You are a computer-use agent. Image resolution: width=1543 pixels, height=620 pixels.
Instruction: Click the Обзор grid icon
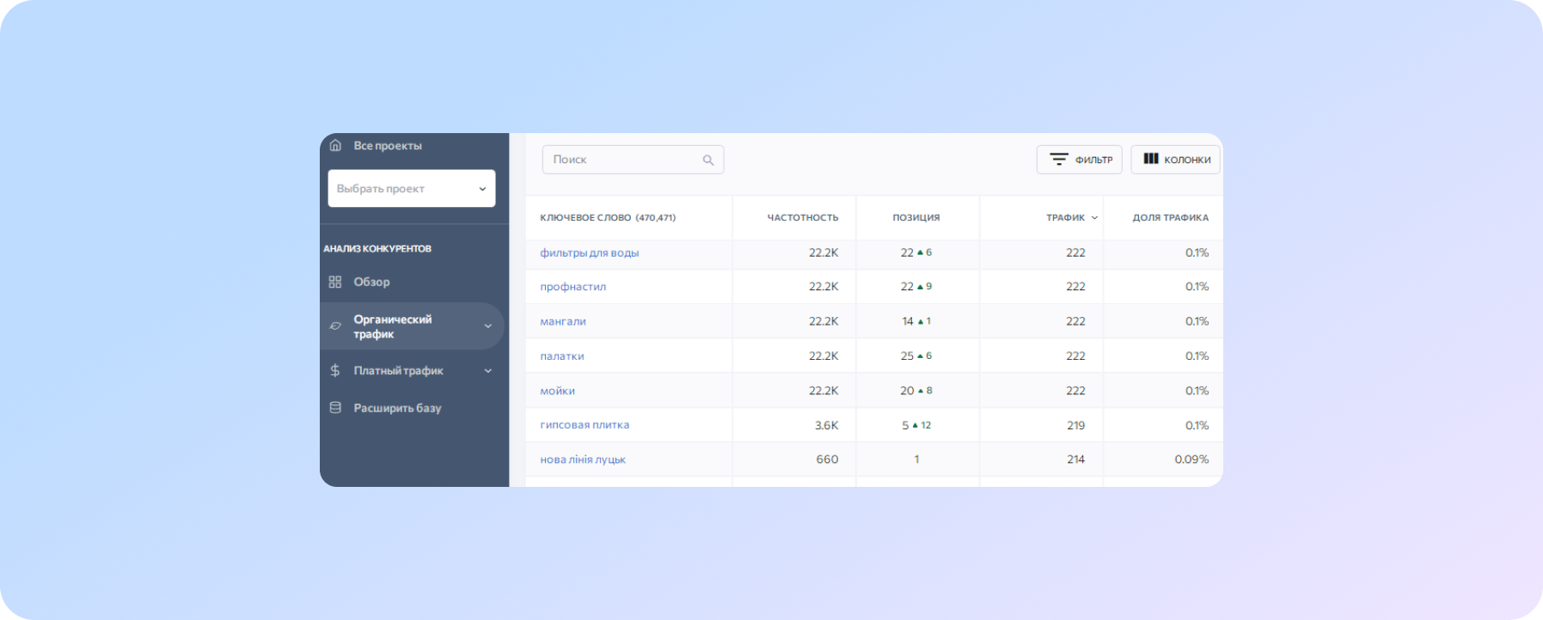335,282
